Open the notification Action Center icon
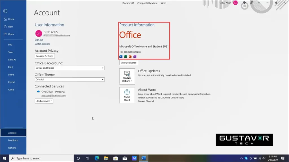This screenshot has height=162, width=289. tap(283, 158)
